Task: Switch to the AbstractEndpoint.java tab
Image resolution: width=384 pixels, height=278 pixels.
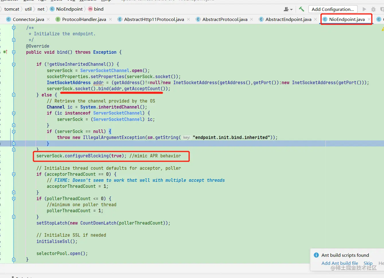Action: point(288,19)
